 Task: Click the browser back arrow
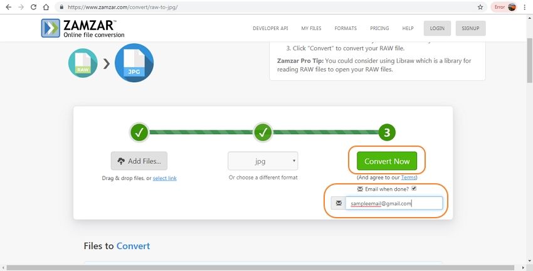tap(8, 7)
